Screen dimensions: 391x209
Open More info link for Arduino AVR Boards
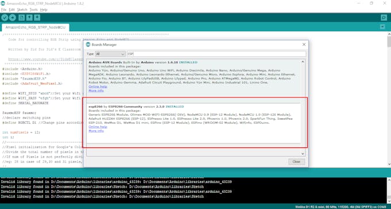96,90
